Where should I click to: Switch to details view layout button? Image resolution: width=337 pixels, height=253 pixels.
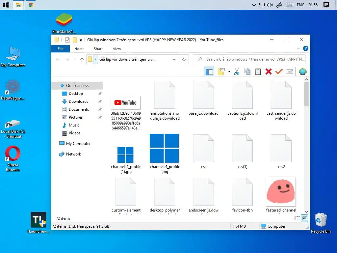[297, 218]
